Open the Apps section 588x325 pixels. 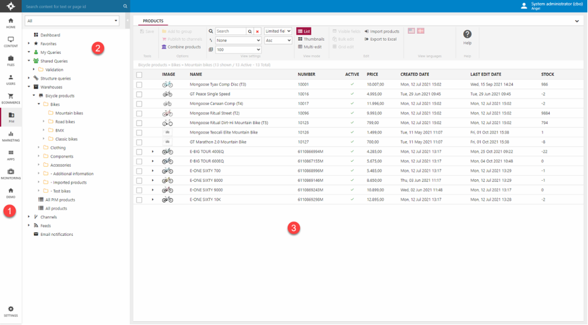[11, 155]
